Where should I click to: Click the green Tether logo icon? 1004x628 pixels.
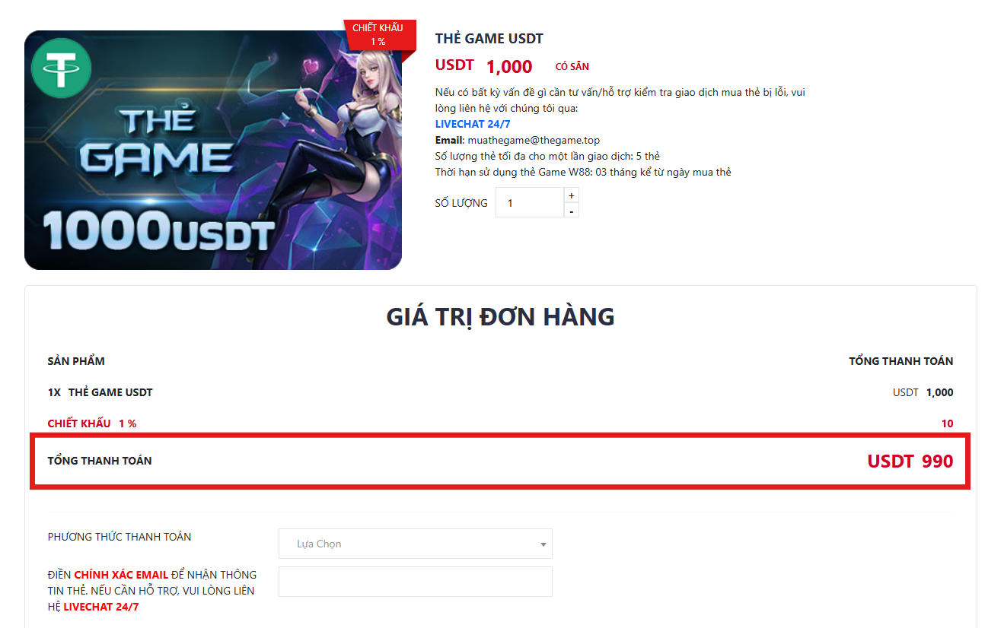tap(62, 68)
